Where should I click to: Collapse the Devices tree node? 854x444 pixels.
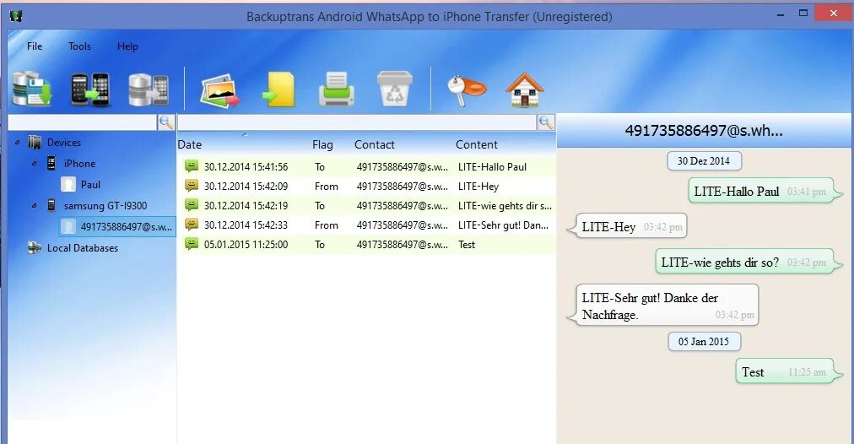pyautogui.click(x=18, y=142)
